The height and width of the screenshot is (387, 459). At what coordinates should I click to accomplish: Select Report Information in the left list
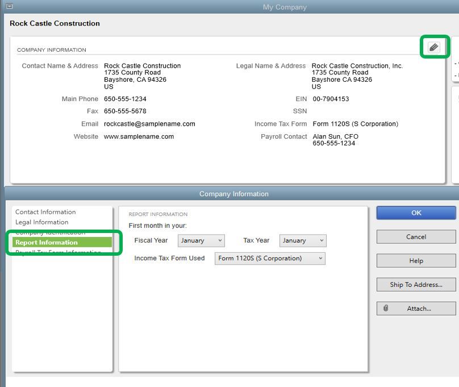62,243
